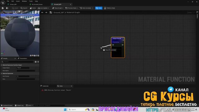Apply changes with the Apply button
The image size is (199, 112).
pyautogui.click(x=15, y=8)
